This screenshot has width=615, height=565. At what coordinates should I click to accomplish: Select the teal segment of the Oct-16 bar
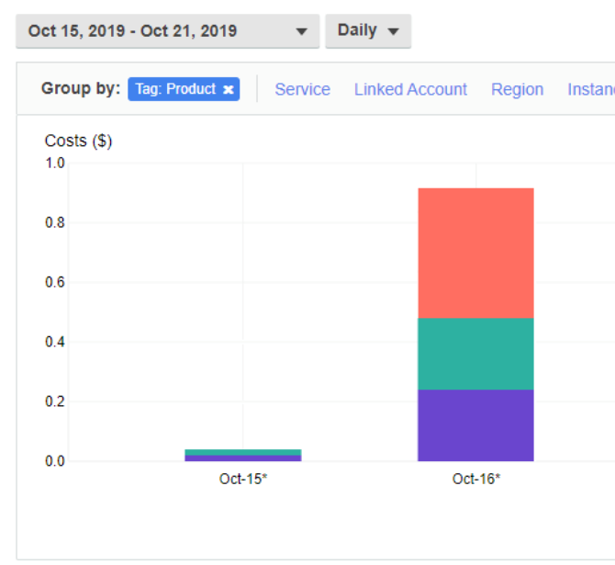click(475, 354)
